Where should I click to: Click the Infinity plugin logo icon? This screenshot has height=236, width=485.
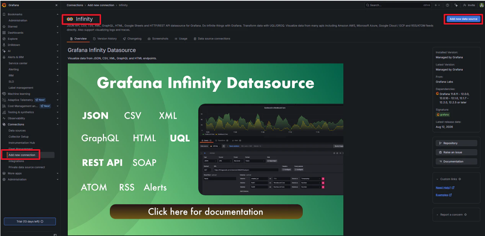click(70, 19)
